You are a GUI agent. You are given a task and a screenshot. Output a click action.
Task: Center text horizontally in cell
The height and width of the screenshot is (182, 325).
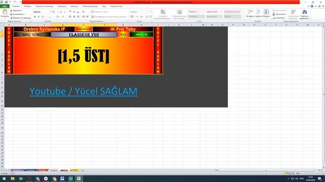[x=74, y=17]
